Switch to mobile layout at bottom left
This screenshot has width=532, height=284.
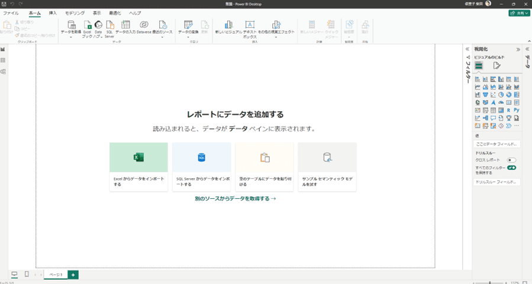(x=27, y=274)
